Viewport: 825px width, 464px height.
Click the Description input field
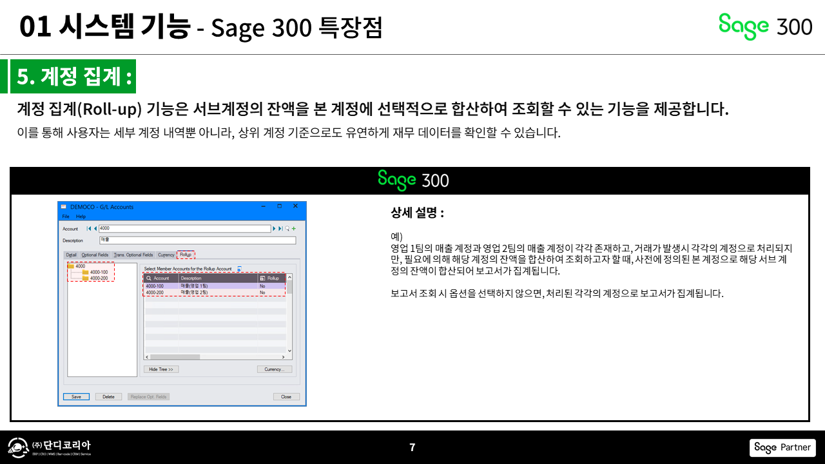click(x=197, y=240)
